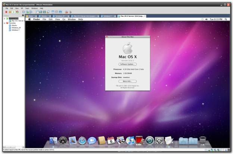Click the More Info button
233x154 pixels.
pos(127,81)
